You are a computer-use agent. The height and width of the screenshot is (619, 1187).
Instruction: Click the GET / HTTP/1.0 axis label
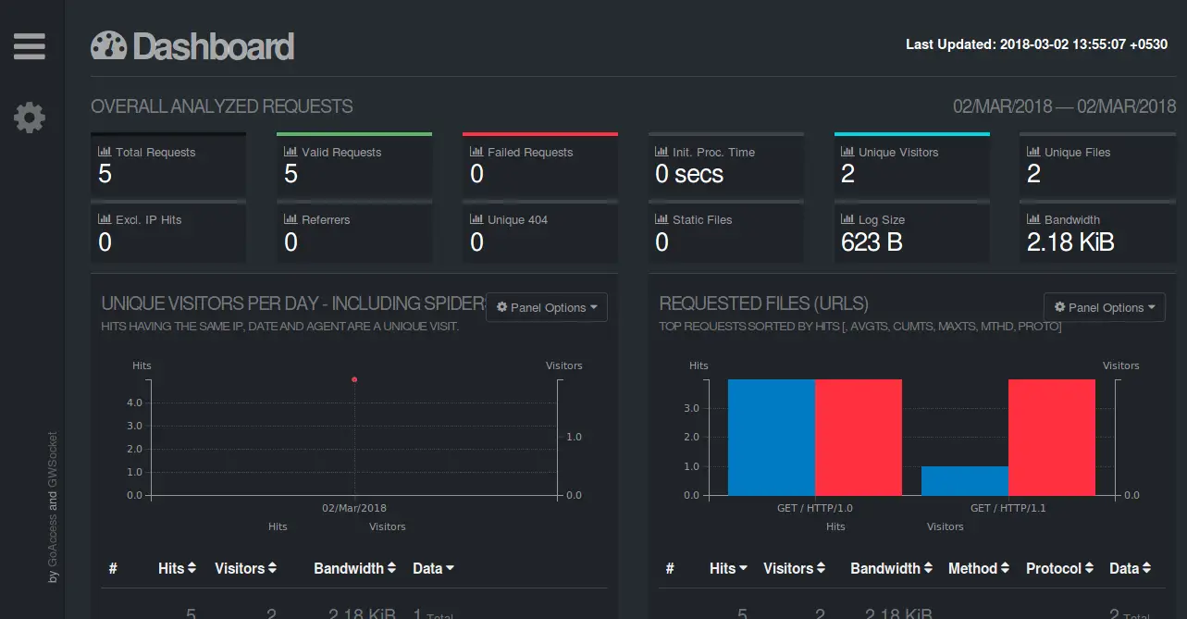(x=815, y=508)
